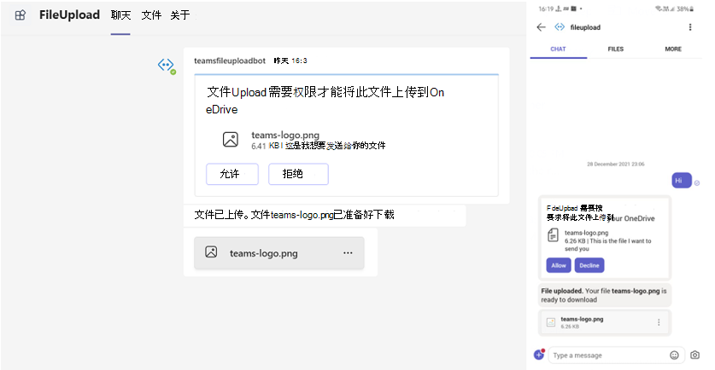This screenshot has width=715, height=370.
Task: Tap the Hi message bubble
Action: [682, 181]
